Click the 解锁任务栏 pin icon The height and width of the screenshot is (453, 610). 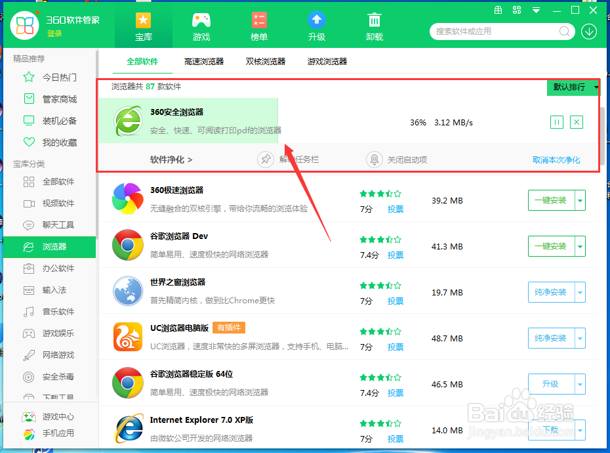266,160
